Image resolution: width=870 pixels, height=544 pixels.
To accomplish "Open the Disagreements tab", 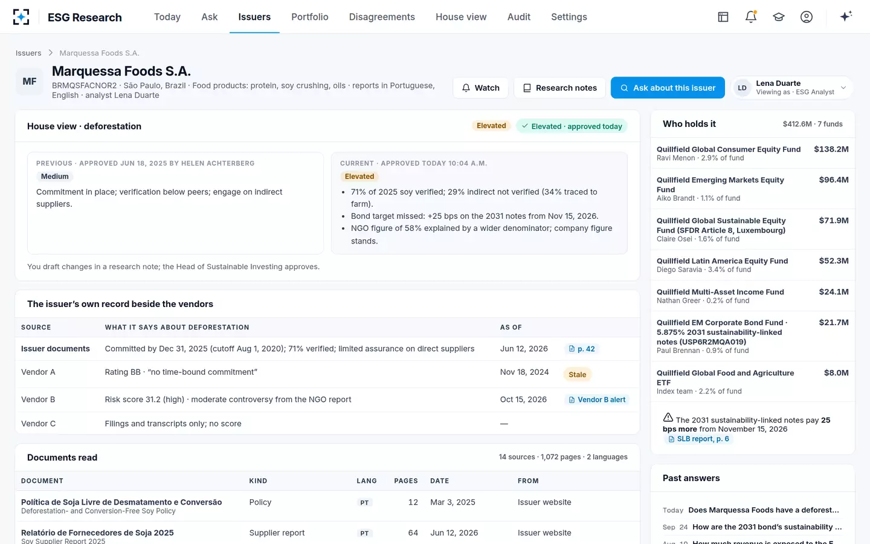I will pyautogui.click(x=382, y=17).
